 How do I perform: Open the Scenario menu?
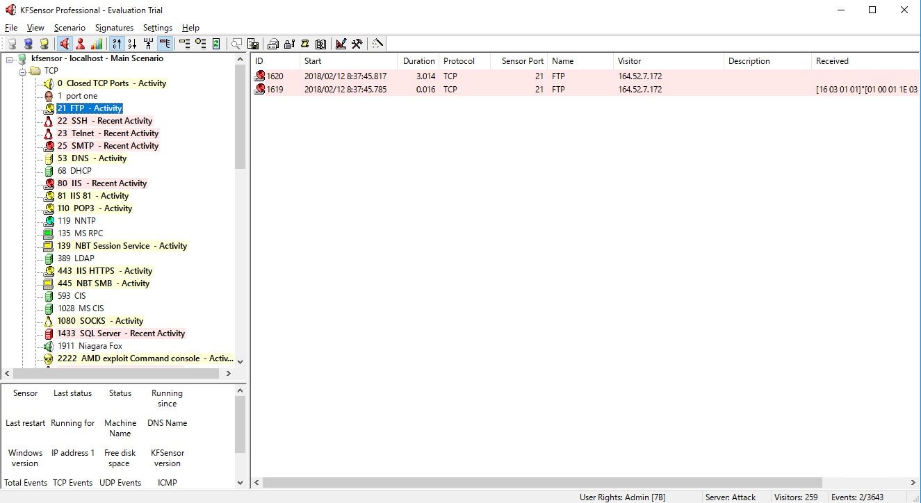click(x=70, y=28)
